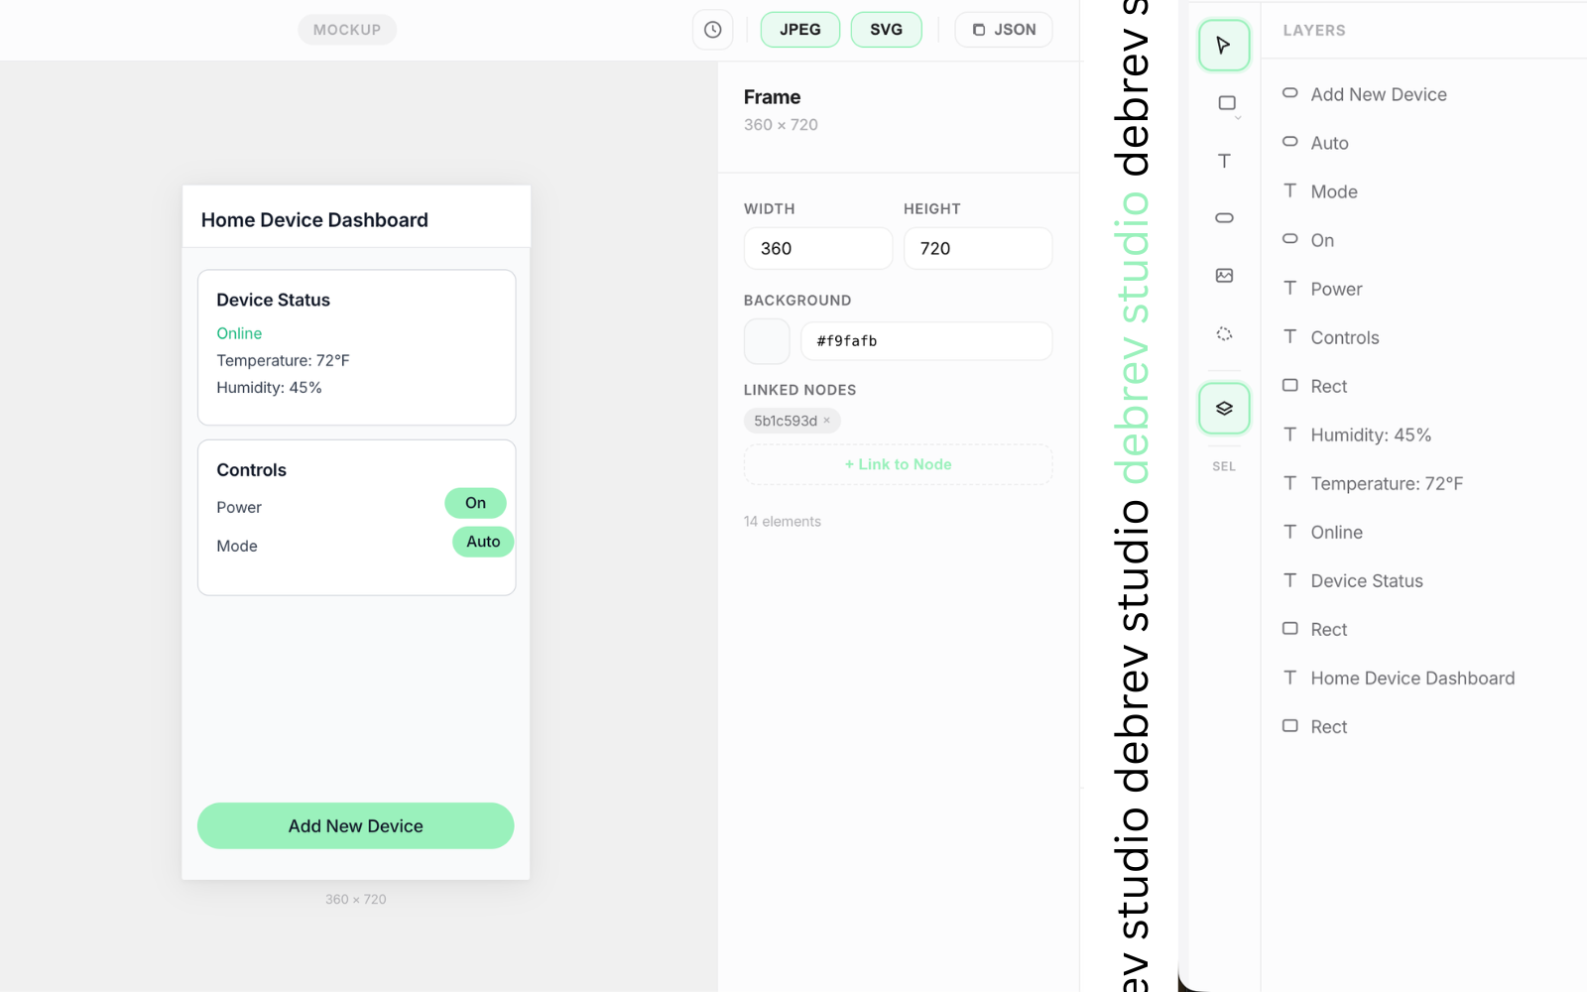Click text icon beside Humidity: 45% layer

coord(1289,434)
